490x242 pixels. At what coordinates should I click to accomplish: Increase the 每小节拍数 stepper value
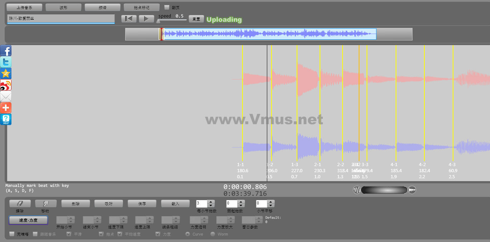pos(211,202)
